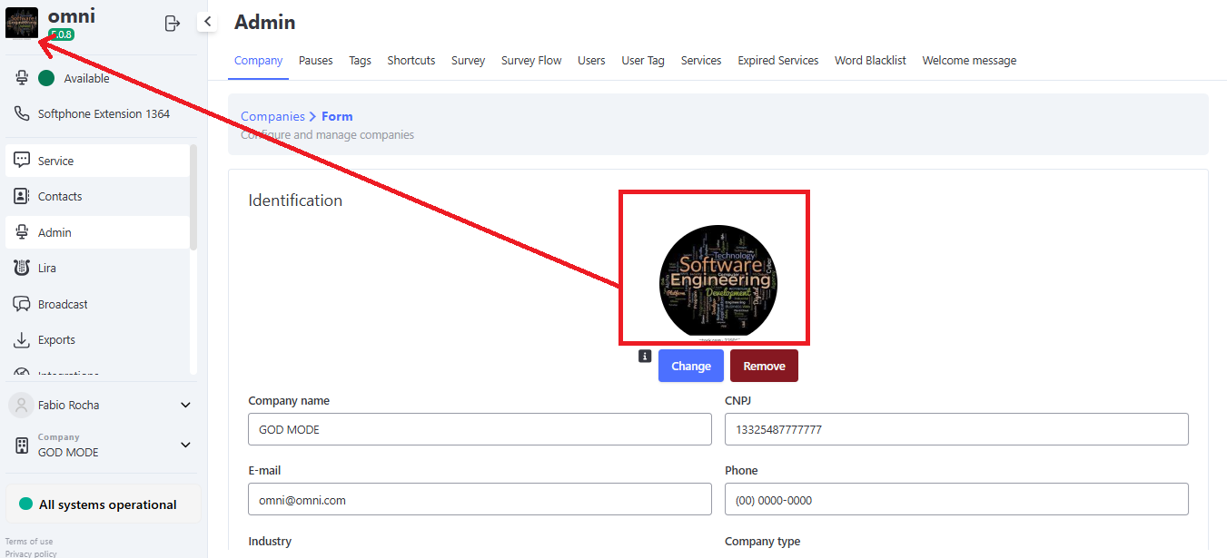Click the All systems operational status
Screen dimensions: 1227x558
tap(104, 504)
